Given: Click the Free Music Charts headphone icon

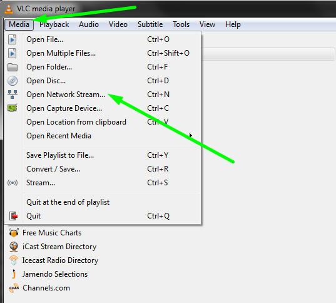Looking at the screenshot, I should point(14,233).
